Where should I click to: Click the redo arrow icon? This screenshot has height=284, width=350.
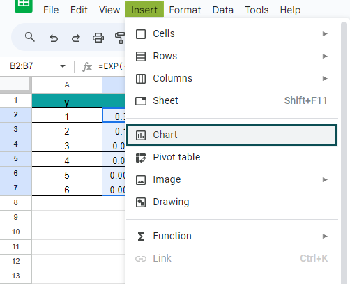[x=76, y=38]
